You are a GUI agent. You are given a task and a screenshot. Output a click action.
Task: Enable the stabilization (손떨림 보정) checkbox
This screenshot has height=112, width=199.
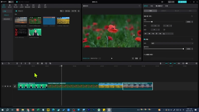coord(144,55)
